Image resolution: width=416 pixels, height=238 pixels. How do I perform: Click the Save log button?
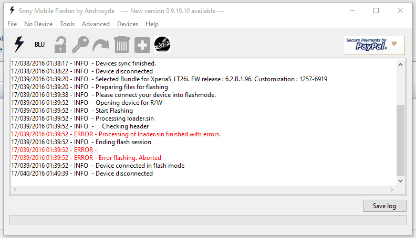coord(384,205)
